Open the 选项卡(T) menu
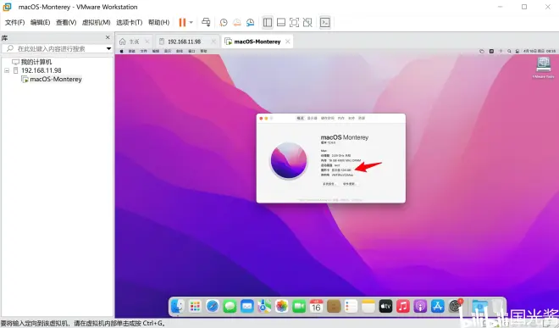This screenshot has height=328, width=559. (129, 23)
